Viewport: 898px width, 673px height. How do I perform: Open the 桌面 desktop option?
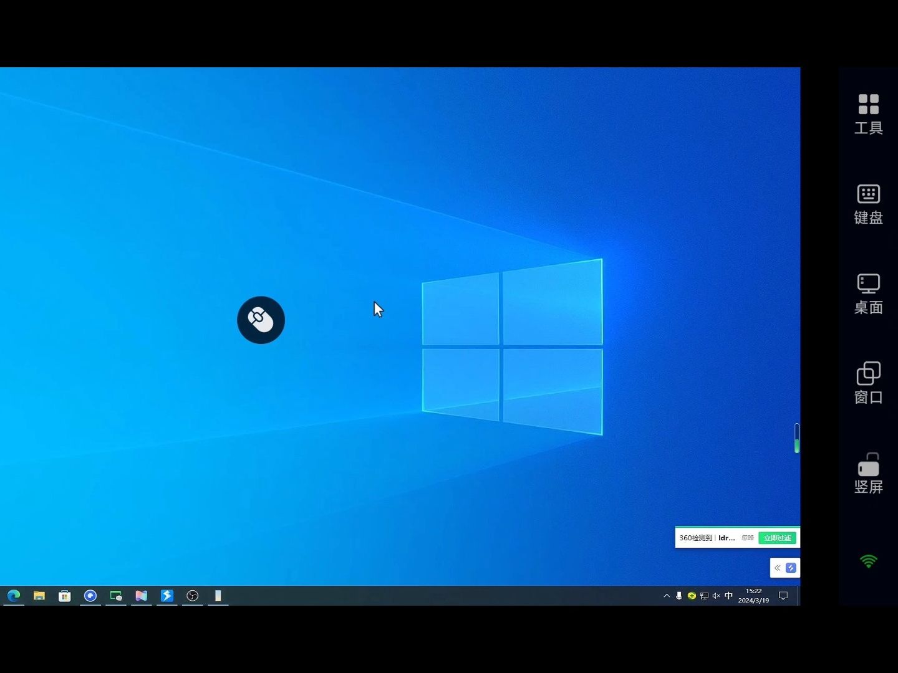(868, 294)
